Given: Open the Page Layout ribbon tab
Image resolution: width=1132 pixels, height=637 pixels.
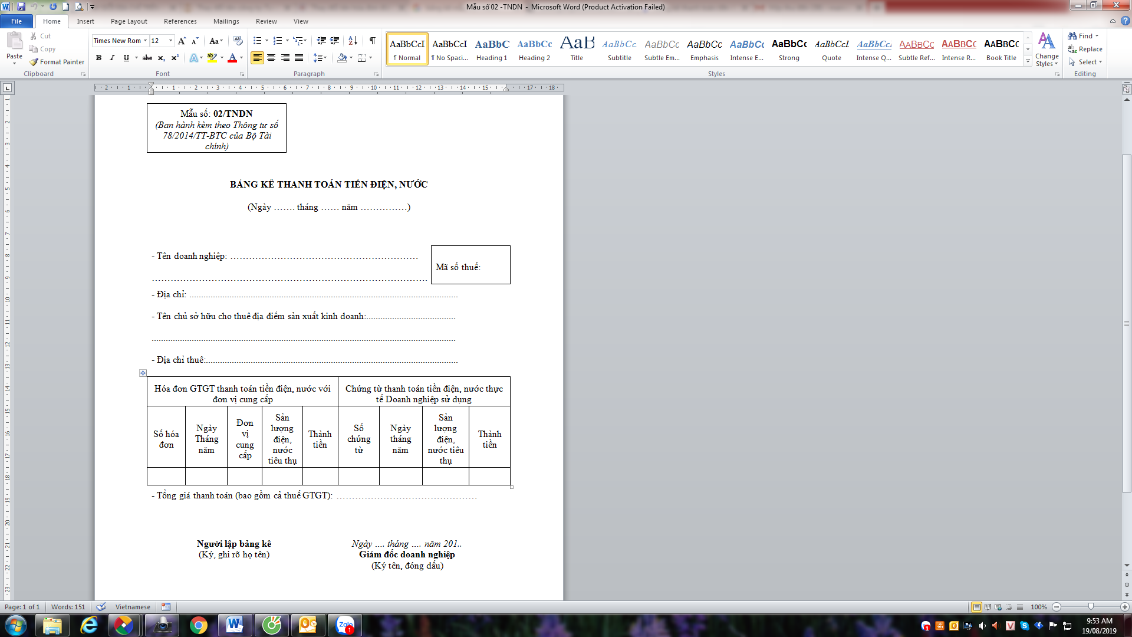Looking at the screenshot, I should [x=129, y=21].
